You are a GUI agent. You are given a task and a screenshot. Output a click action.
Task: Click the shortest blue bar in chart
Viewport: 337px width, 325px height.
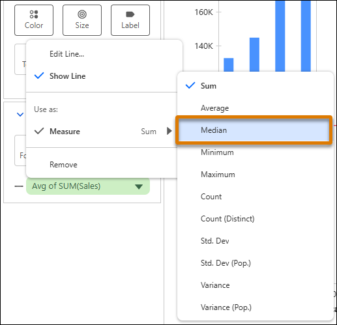(x=229, y=64)
